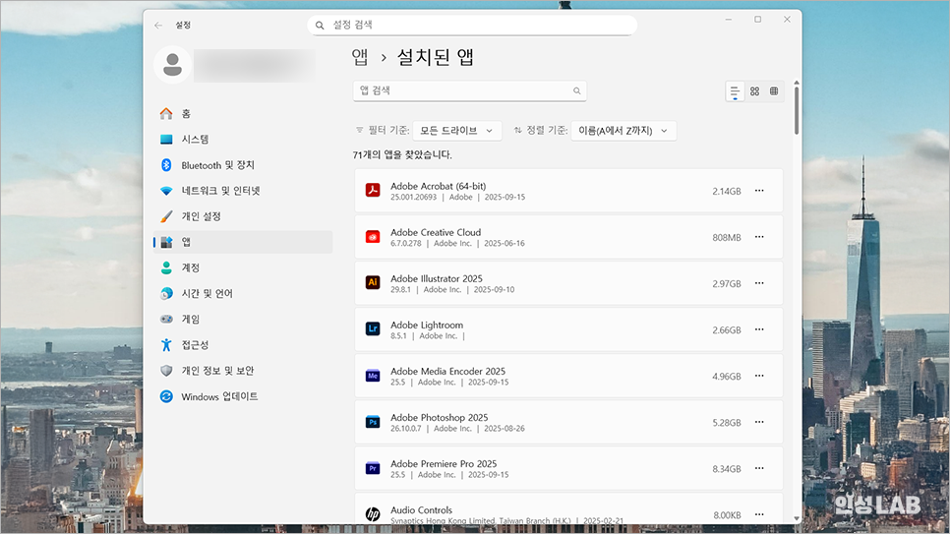Image resolution: width=950 pixels, height=534 pixels.
Task: Select the Adobe Photoshop 2025 name text
Action: [x=440, y=418]
